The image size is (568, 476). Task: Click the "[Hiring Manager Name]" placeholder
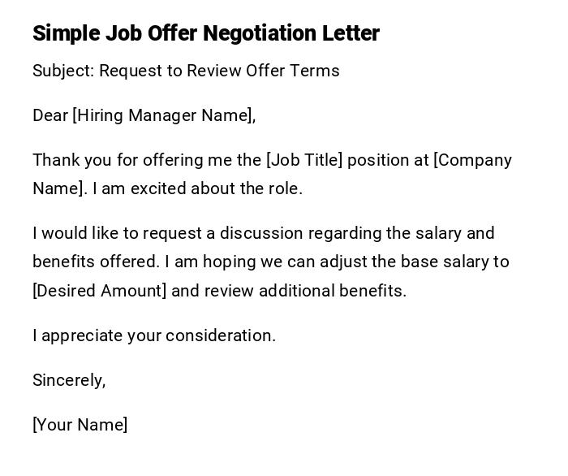pyautogui.click(x=164, y=115)
